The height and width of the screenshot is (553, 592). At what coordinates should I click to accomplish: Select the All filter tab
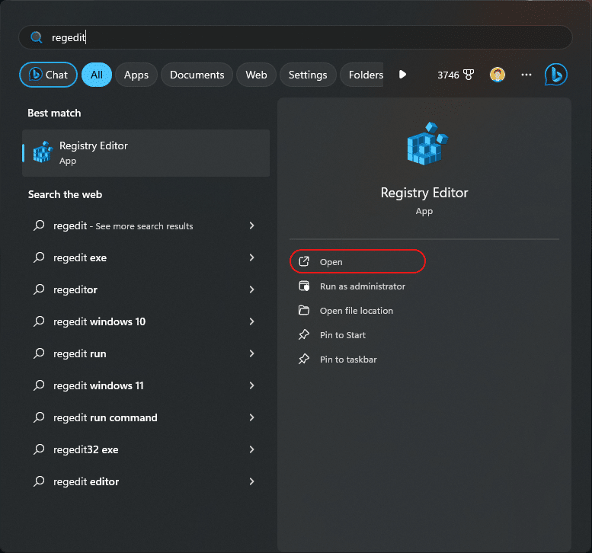click(97, 75)
